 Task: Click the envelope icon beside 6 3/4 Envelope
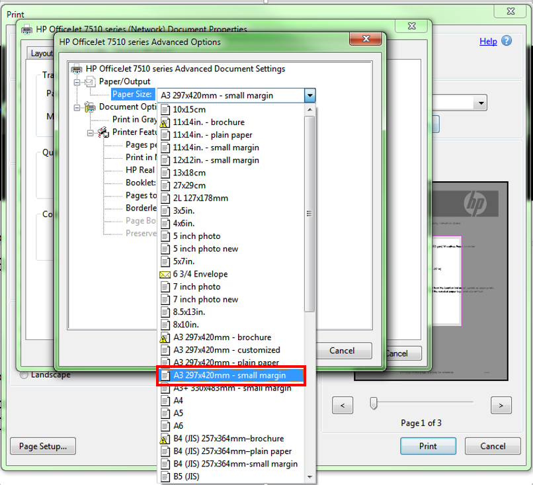tap(164, 273)
